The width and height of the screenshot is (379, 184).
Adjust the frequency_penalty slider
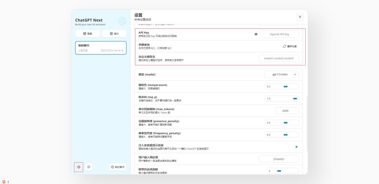[x=281, y=135]
